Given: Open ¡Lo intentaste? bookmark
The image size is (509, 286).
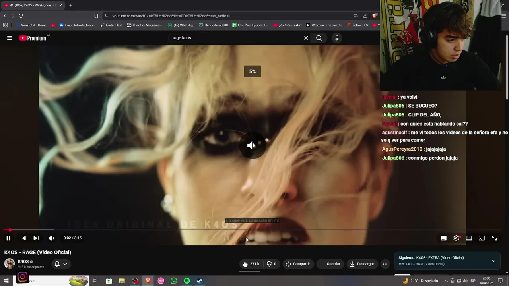Looking at the screenshot, I should pos(287,25).
